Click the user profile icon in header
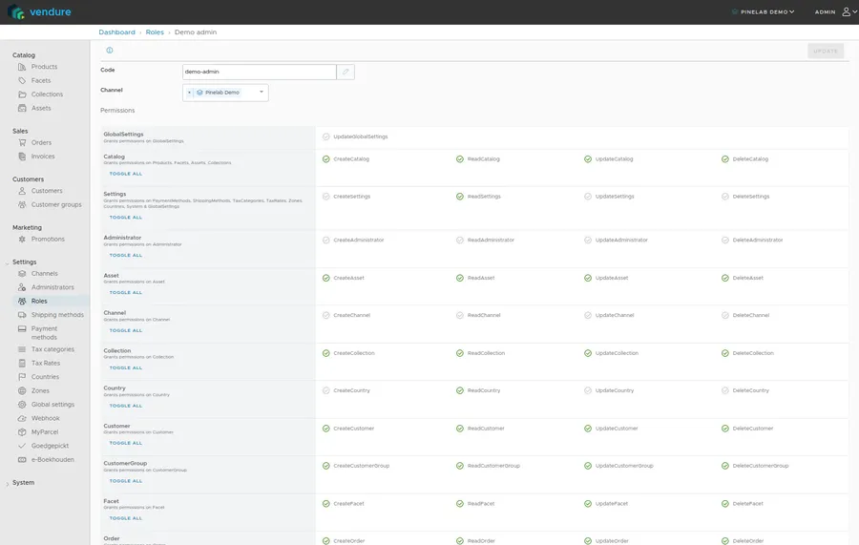Viewport: 859px width, 545px height. (846, 12)
